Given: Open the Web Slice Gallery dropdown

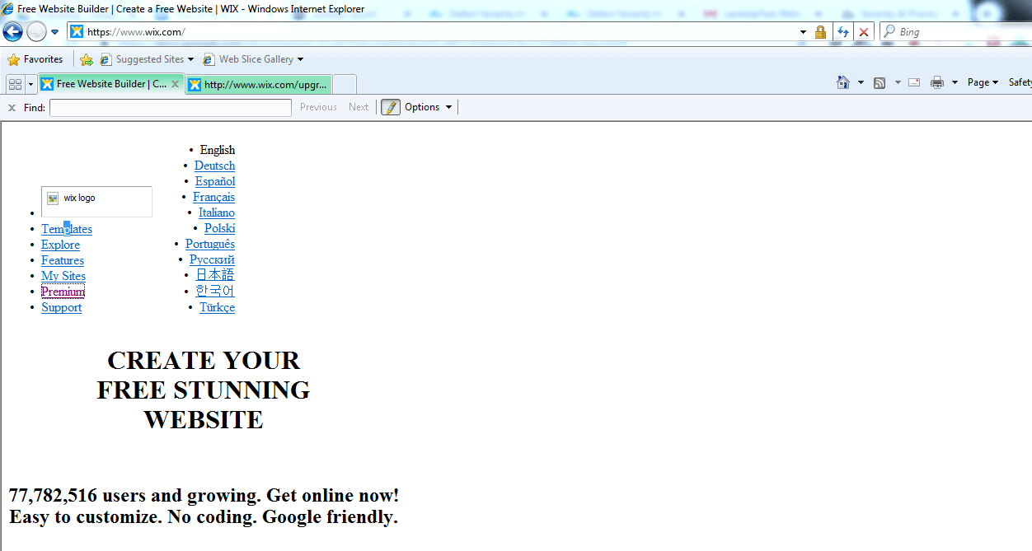Looking at the screenshot, I should pos(253,59).
